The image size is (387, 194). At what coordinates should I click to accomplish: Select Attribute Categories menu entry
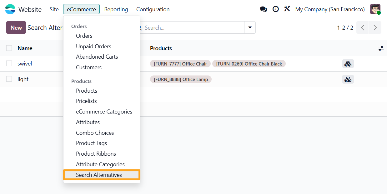point(100,164)
